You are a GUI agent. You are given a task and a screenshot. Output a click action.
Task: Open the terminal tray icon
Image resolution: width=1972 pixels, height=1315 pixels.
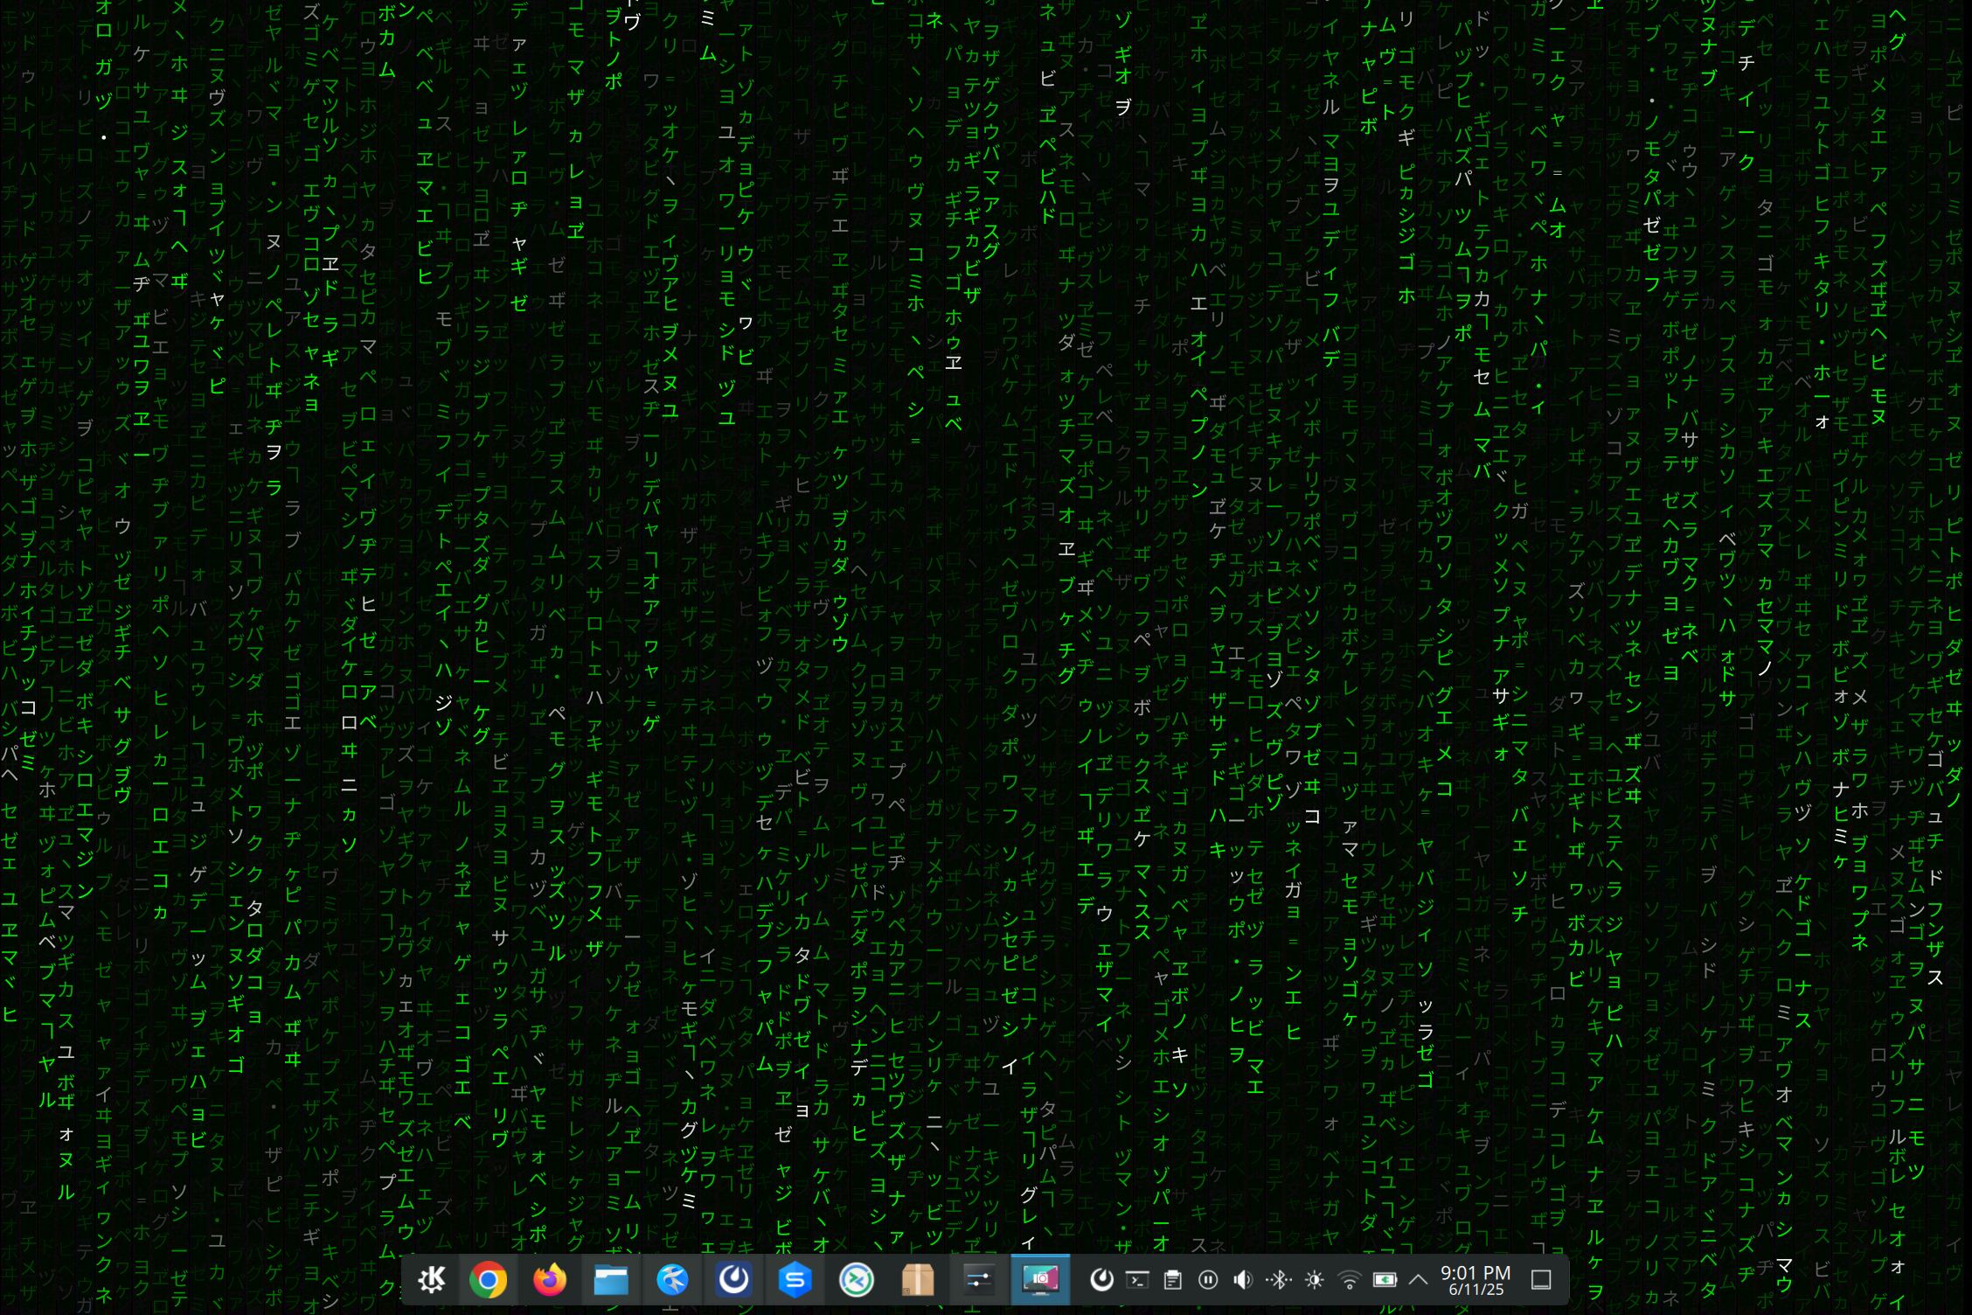point(1137,1280)
